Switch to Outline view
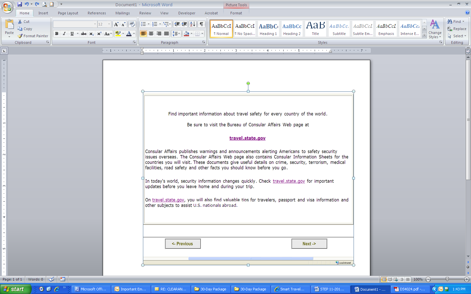Screen dimensions: 471x294 click(402, 279)
